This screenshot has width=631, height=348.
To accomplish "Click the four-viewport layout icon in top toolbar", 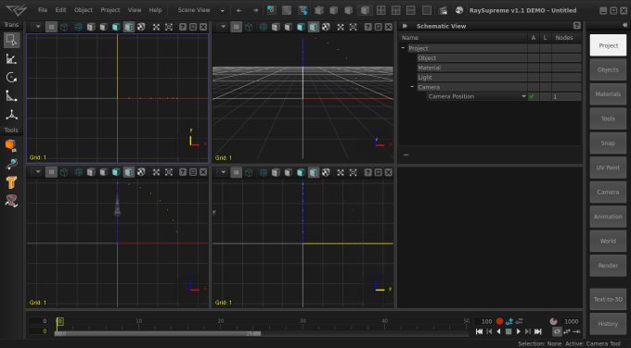I will point(380,10).
